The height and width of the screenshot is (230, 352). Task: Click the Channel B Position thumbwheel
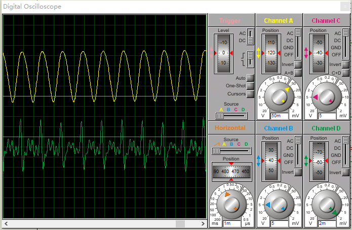click(x=271, y=160)
